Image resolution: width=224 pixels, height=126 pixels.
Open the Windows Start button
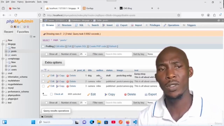click(33, 122)
